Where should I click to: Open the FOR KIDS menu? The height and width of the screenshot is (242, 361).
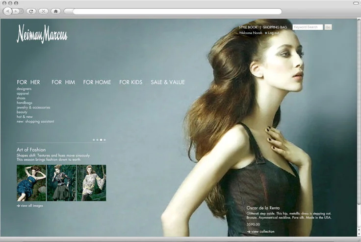(131, 82)
